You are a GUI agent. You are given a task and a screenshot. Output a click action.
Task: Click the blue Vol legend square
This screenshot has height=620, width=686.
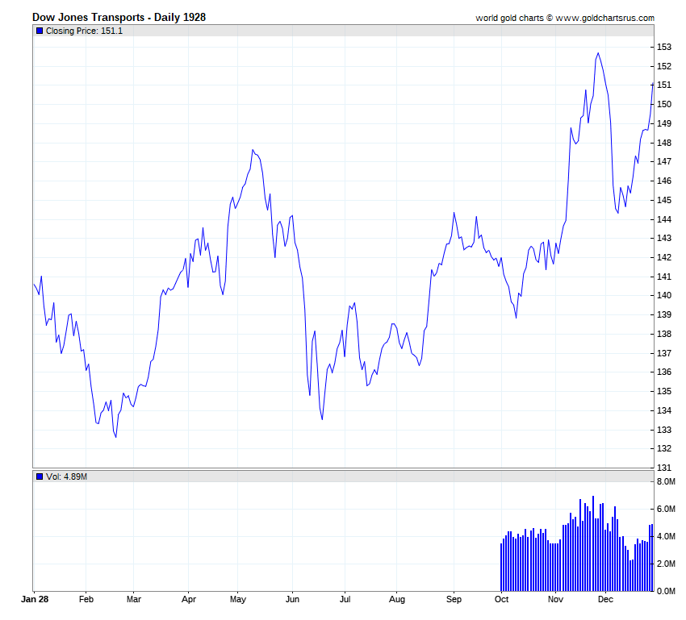point(40,476)
